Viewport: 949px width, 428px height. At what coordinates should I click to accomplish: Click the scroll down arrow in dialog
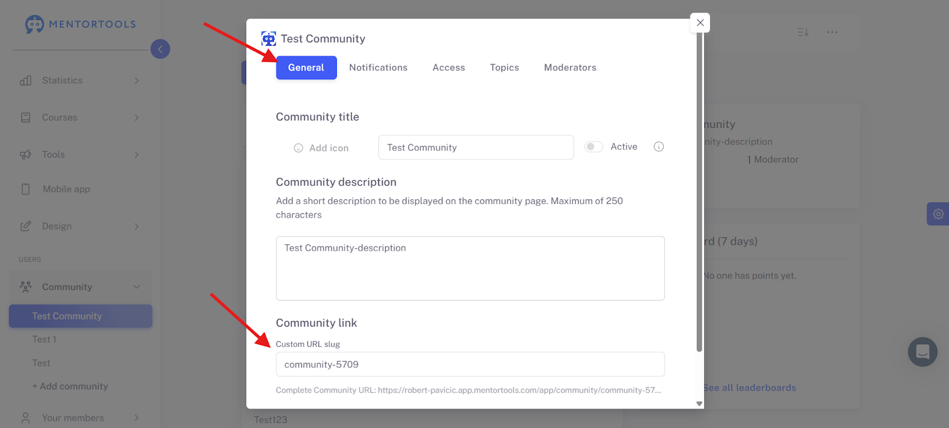click(x=699, y=404)
